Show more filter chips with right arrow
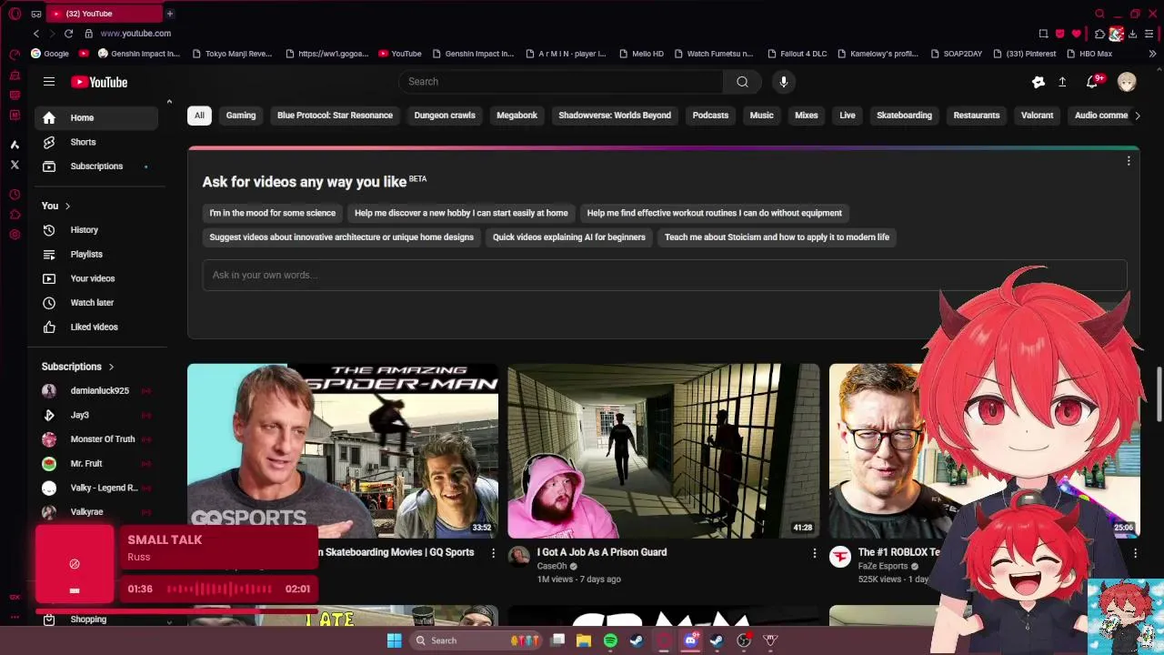This screenshot has width=1164, height=655. (1137, 116)
